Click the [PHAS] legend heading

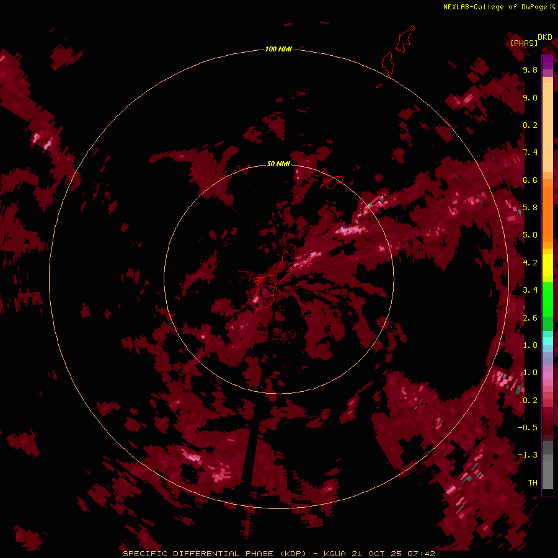[524, 43]
